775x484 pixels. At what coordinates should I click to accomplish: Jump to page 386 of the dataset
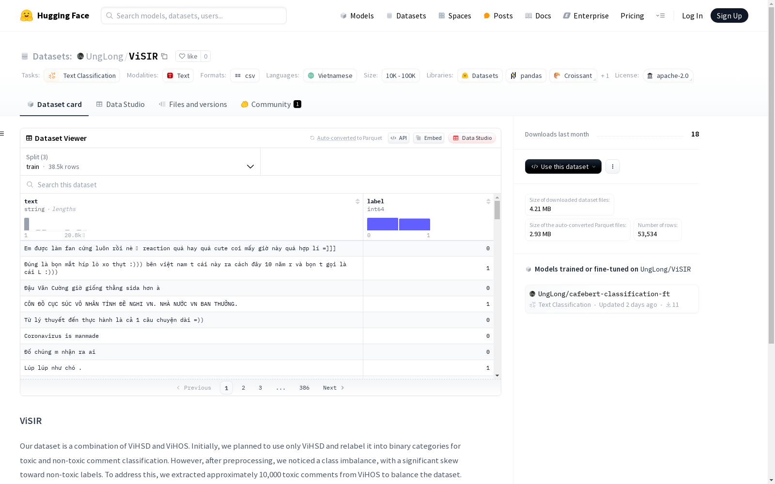(304, 388)
